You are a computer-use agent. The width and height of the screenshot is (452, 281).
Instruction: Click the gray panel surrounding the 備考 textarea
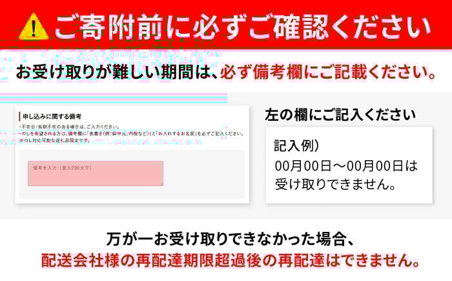(x=132, y=174)
